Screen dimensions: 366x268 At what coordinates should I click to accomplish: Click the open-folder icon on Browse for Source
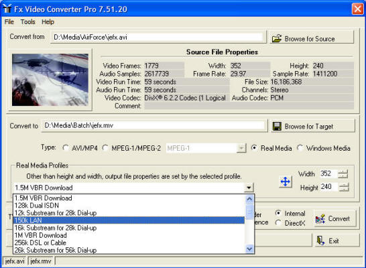[277, 38]
